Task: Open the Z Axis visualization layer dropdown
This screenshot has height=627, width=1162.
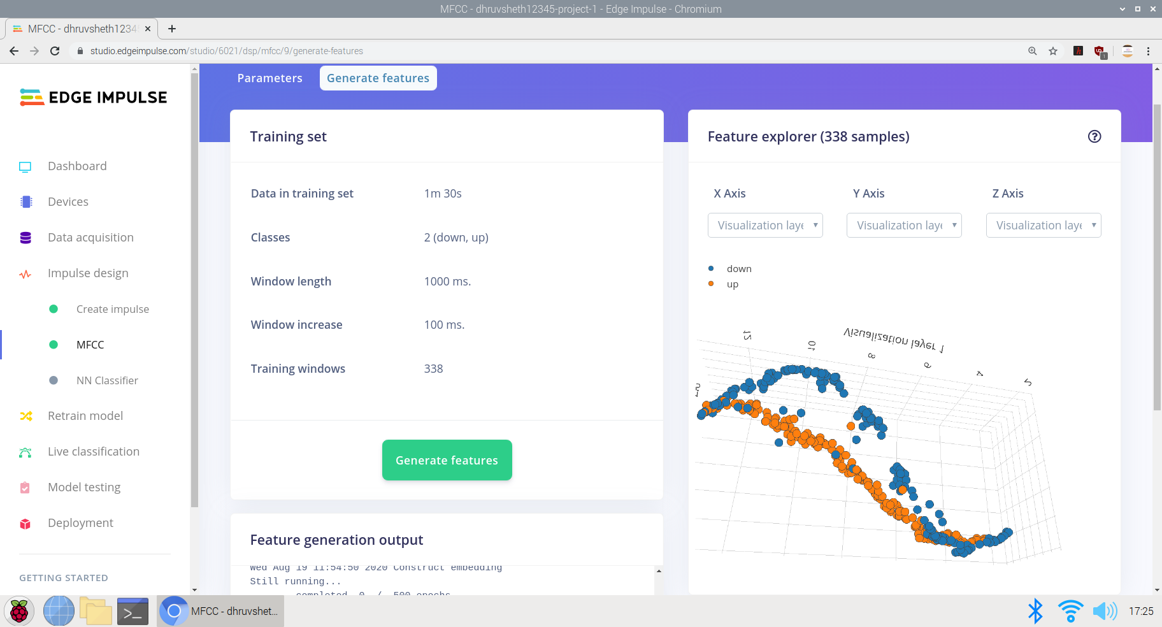Action: [1043, 225]
